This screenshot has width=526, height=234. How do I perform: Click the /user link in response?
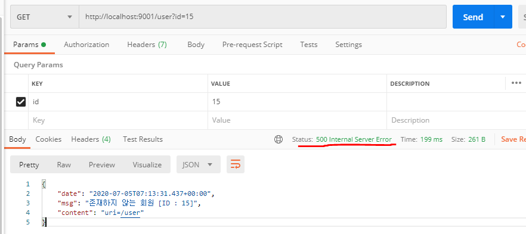point(130,213)
